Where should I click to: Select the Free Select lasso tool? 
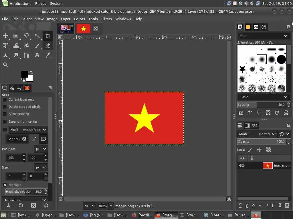pyautogui.click(x=27, y=36)
